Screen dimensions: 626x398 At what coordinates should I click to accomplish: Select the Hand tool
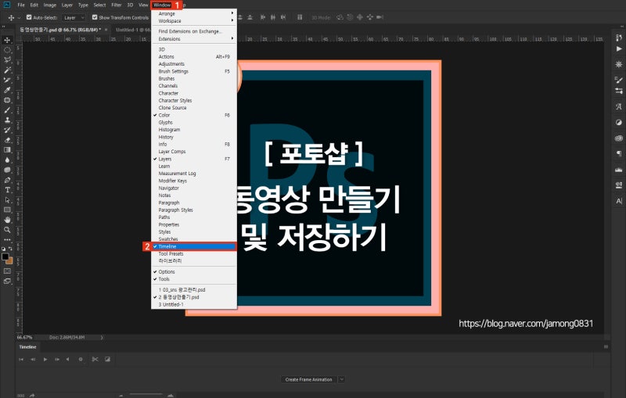point(7,220)
